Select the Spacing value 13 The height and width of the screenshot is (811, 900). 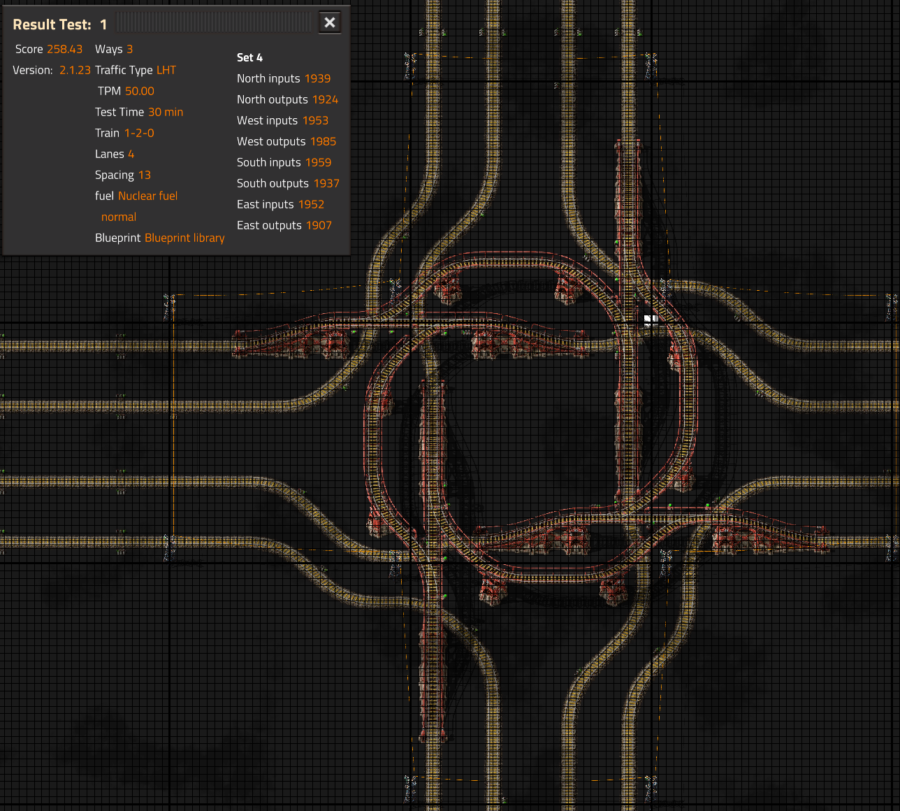click(x=145, y=175)
